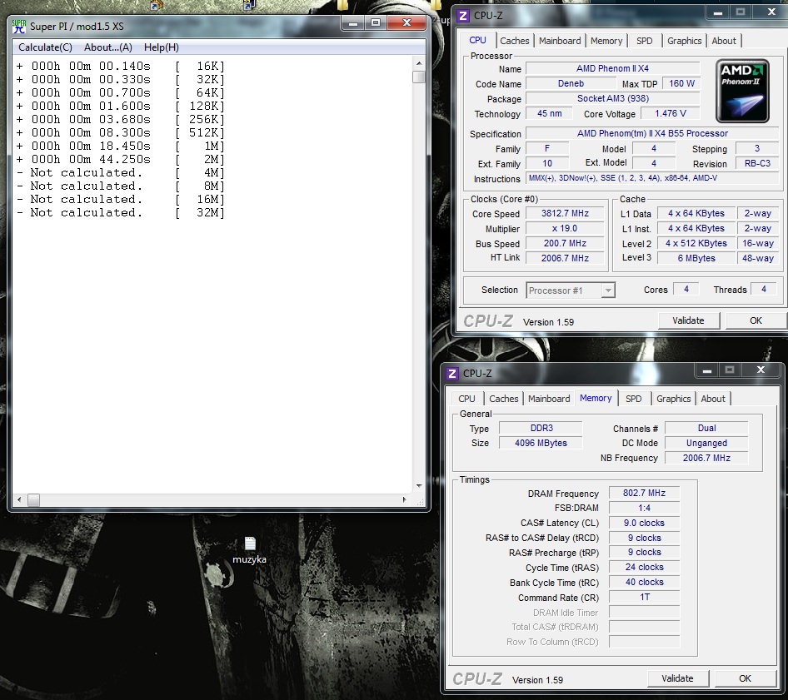Switch to About tab in upper CPU-Z window
This screenshot has height=700, width=788.
[724, 41]
